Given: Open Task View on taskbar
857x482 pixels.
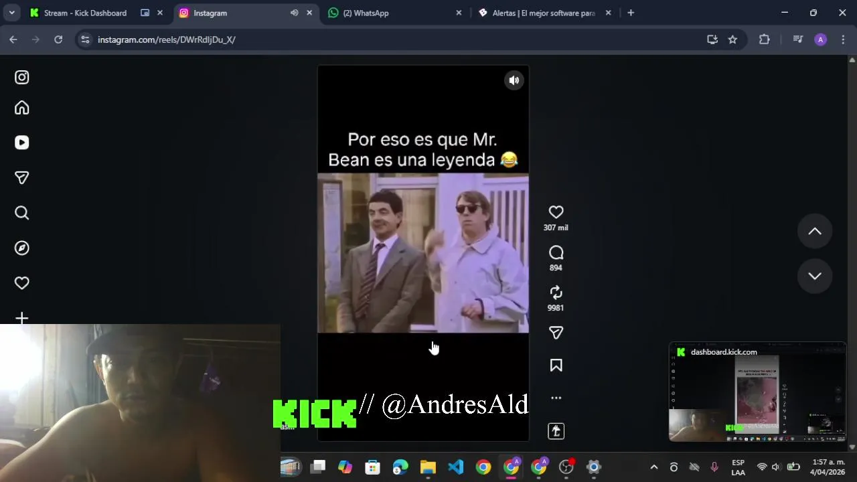Looking at the screenshot, I should (x=318, y=467).
